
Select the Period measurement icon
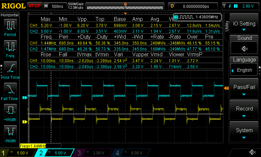(10, 25)
